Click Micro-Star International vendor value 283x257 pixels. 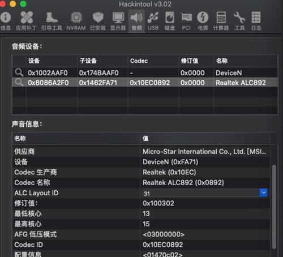[x=204, y=152]
